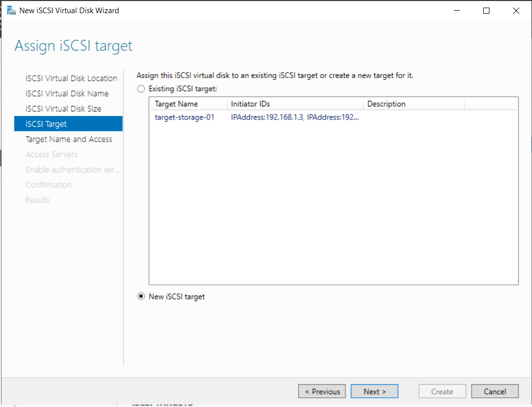Sort by the Description column header

point(386,104)
